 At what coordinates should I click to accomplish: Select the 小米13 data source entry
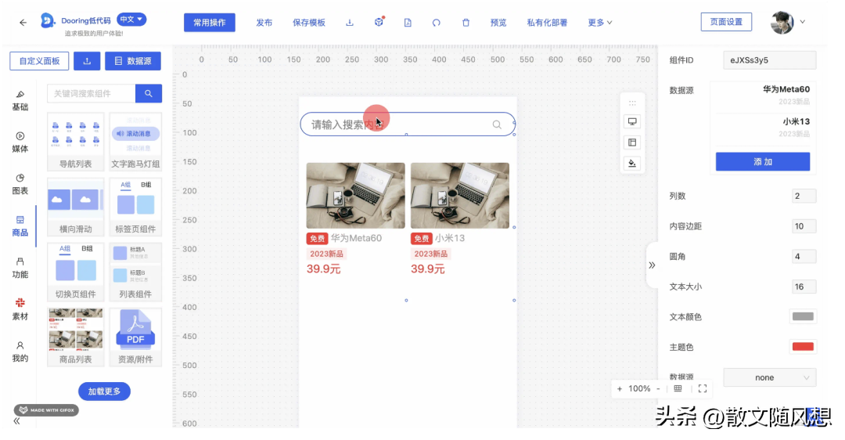click(763, 128)
